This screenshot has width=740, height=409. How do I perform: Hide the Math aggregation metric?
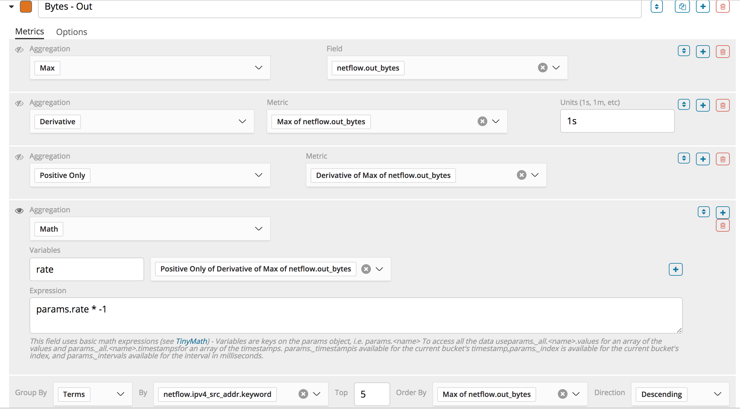click(19, 211)
